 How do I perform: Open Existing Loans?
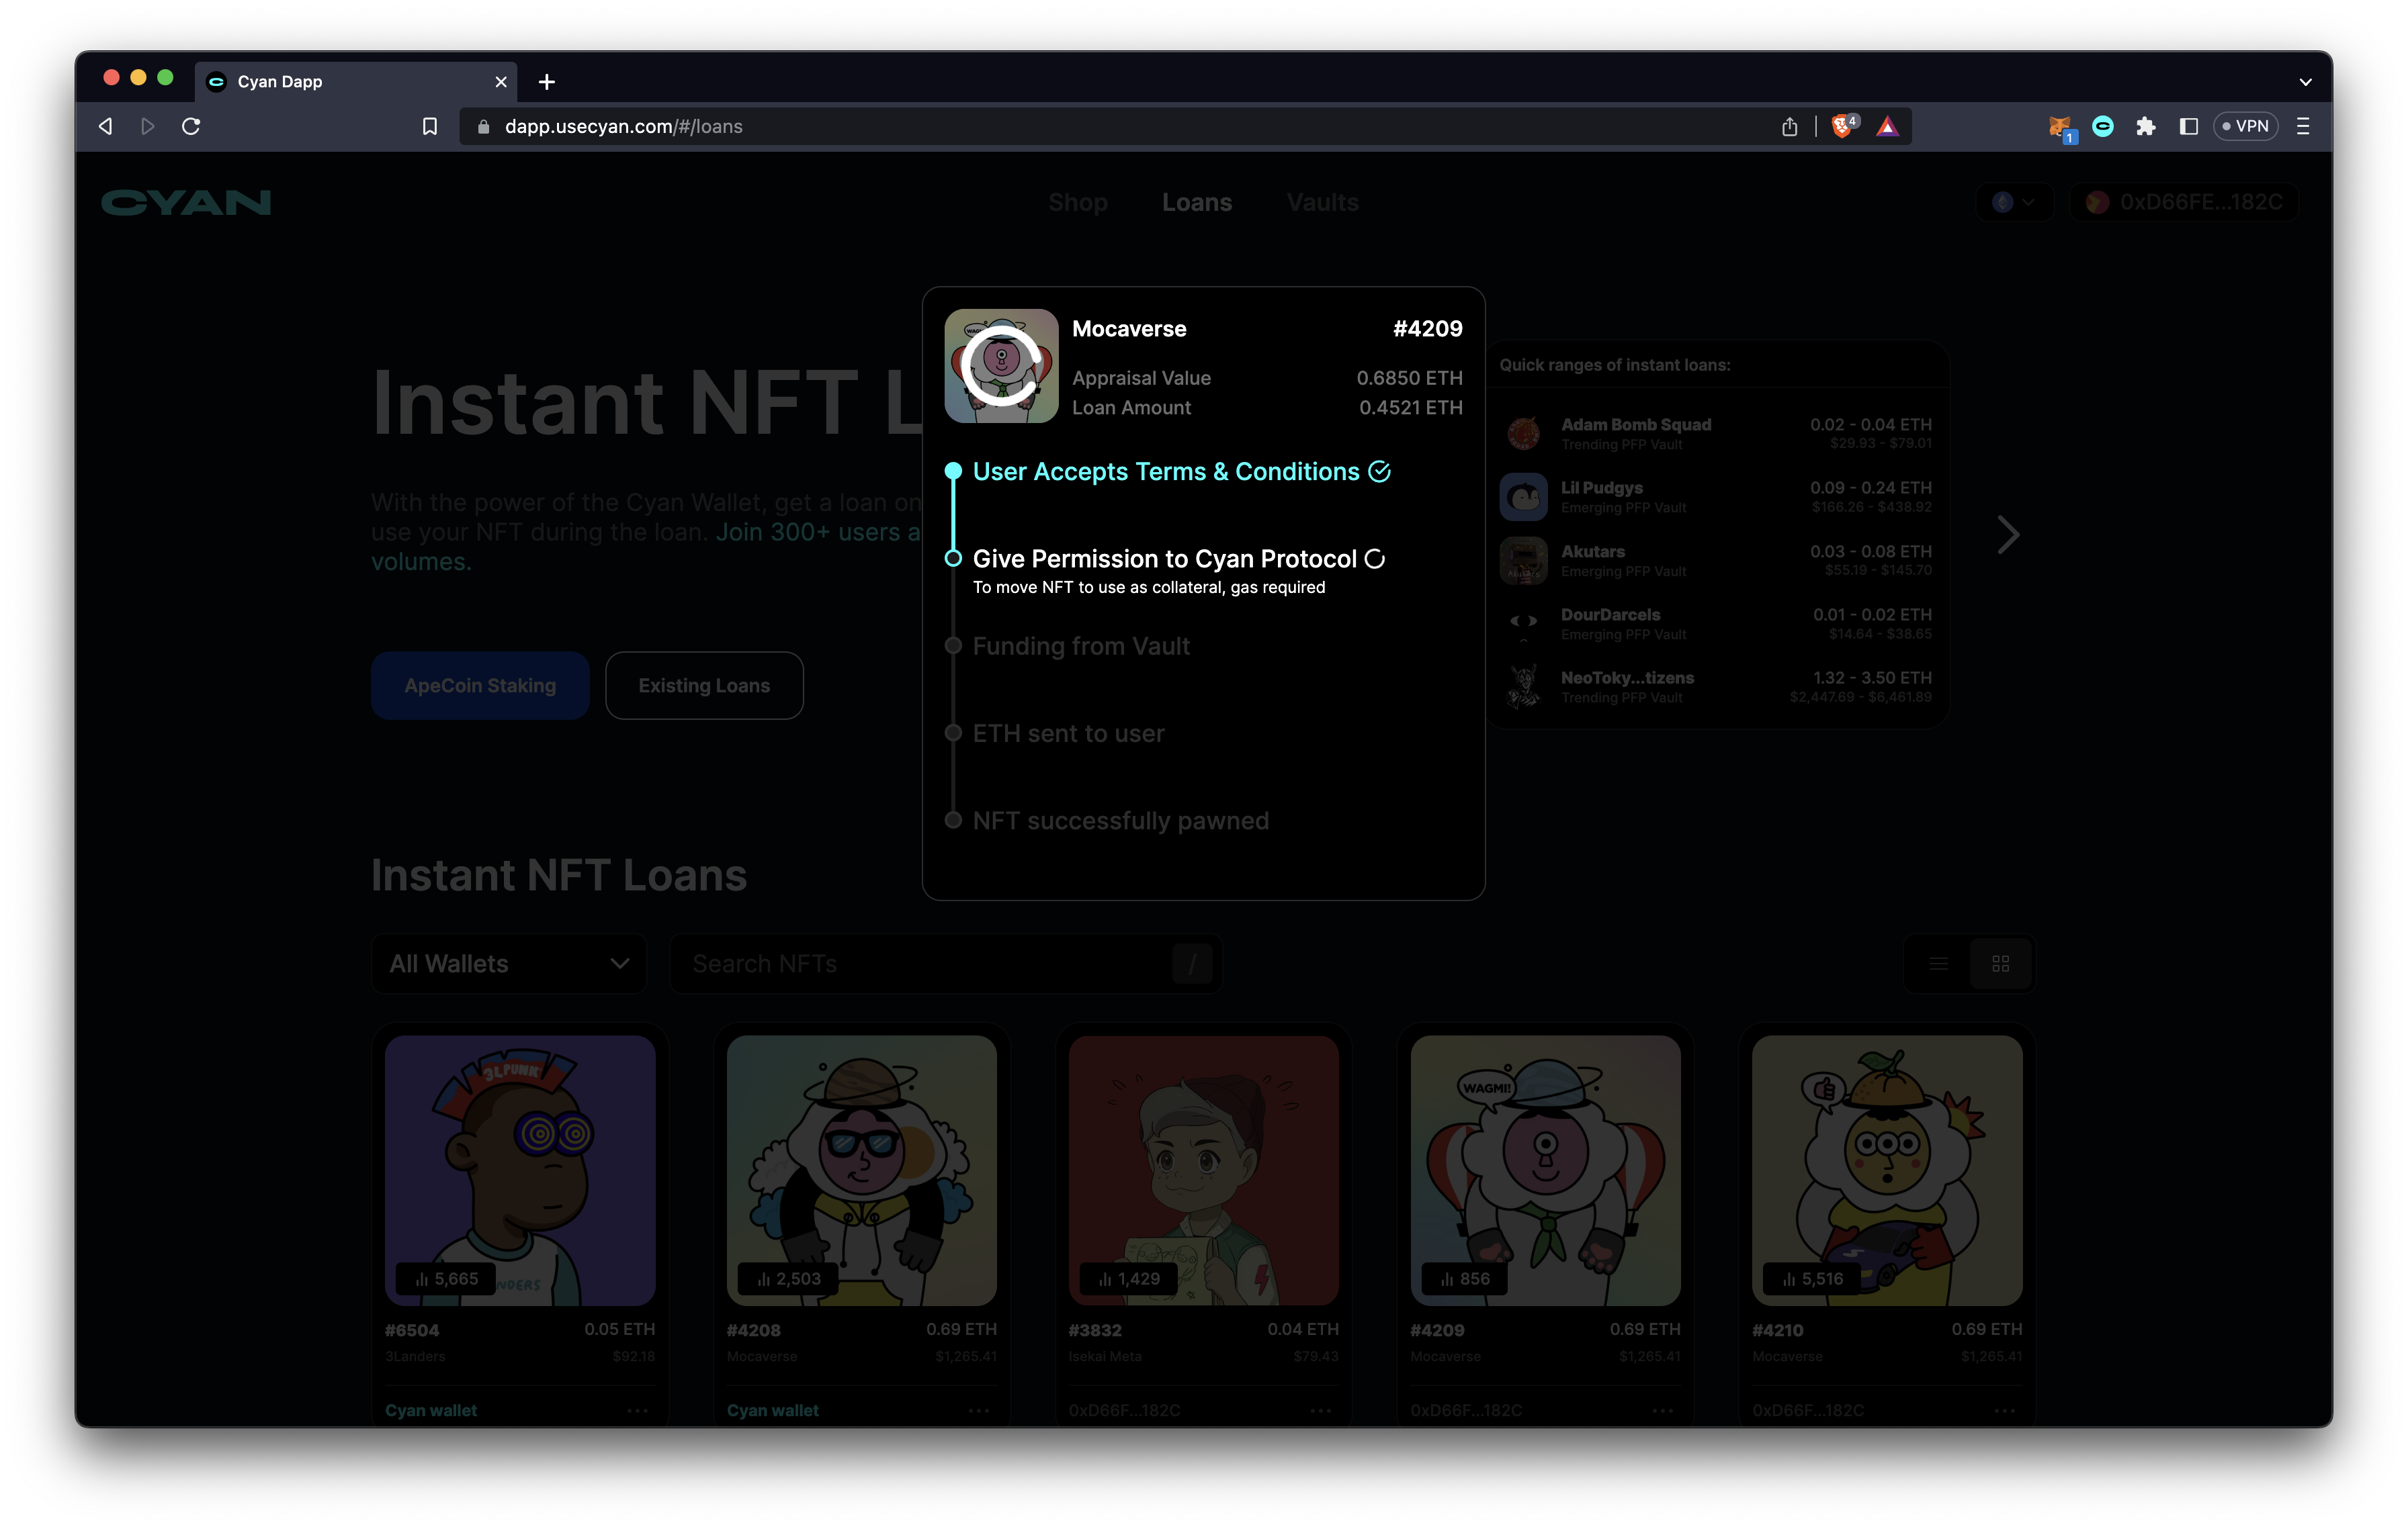[704, 686]
